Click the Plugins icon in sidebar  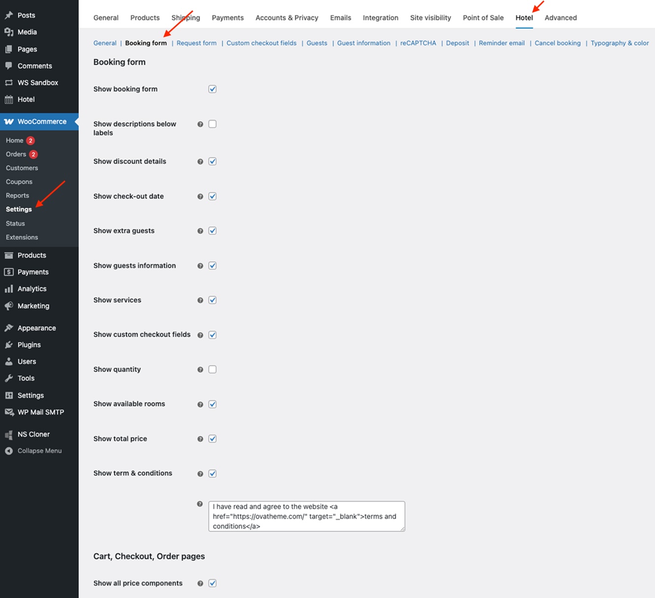tap(9, 345)
